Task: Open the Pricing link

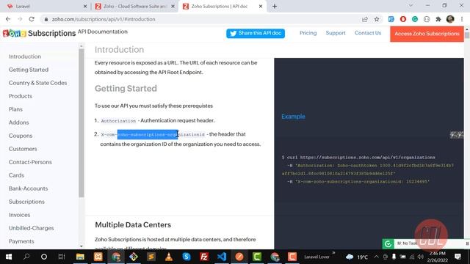Action: click(x=308, y=33)
